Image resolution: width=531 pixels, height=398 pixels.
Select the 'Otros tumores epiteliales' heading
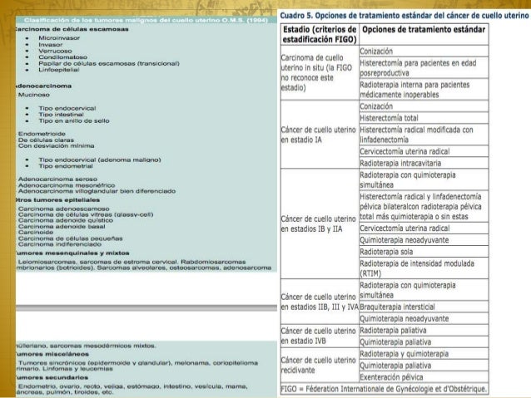click(x=57, y=200)
